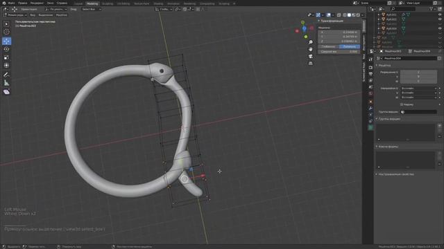Switch to wireframe viewport shading
Screen dimensions: 444x249
pyautogui.click(x=345, y=15)
